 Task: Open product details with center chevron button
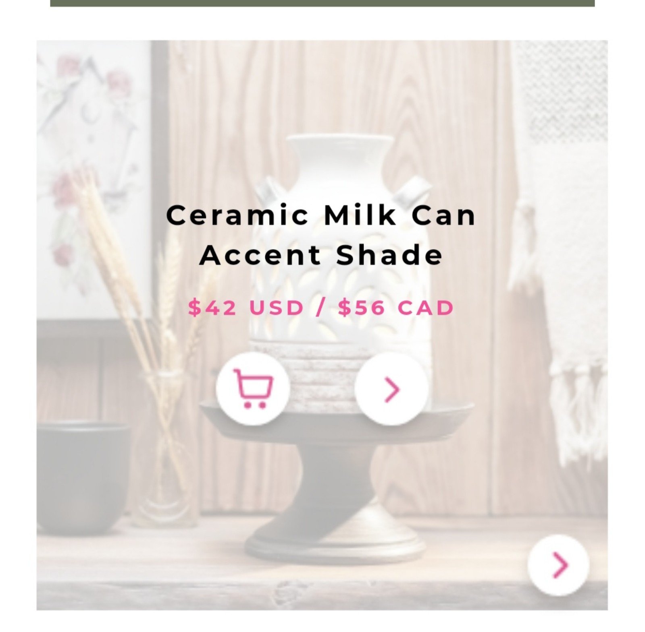(x=391, y=388)
